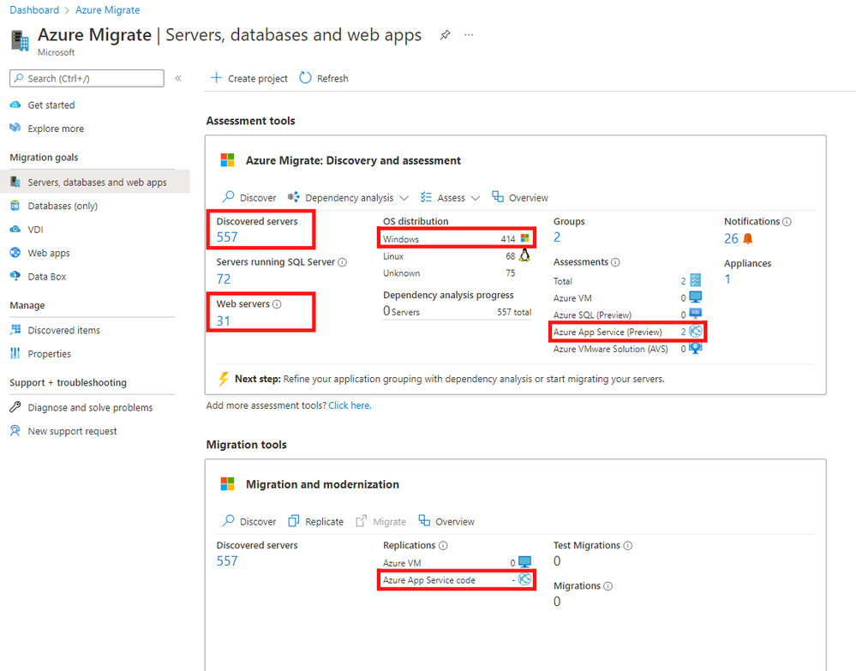Click the Microsoft logo beside Migration and modernization
Screen dimensions: 856x671
227,484
